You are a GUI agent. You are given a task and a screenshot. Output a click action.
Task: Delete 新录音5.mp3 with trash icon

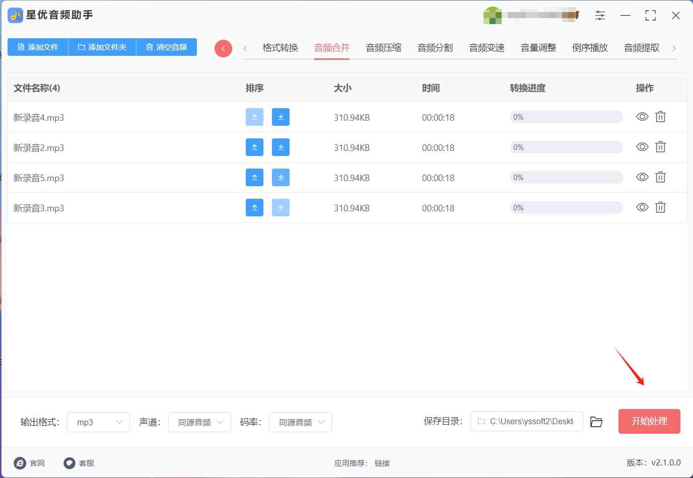pyautogui.click(x=660, y=177)
